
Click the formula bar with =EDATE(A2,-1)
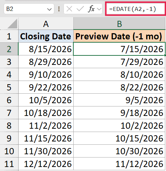pyautogui.click(x=135, y=9)
